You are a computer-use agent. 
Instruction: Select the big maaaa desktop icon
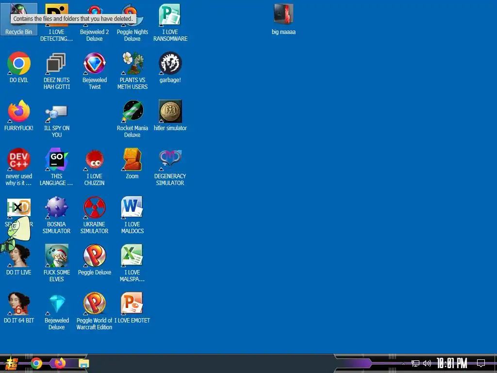[x=283, y=19]
